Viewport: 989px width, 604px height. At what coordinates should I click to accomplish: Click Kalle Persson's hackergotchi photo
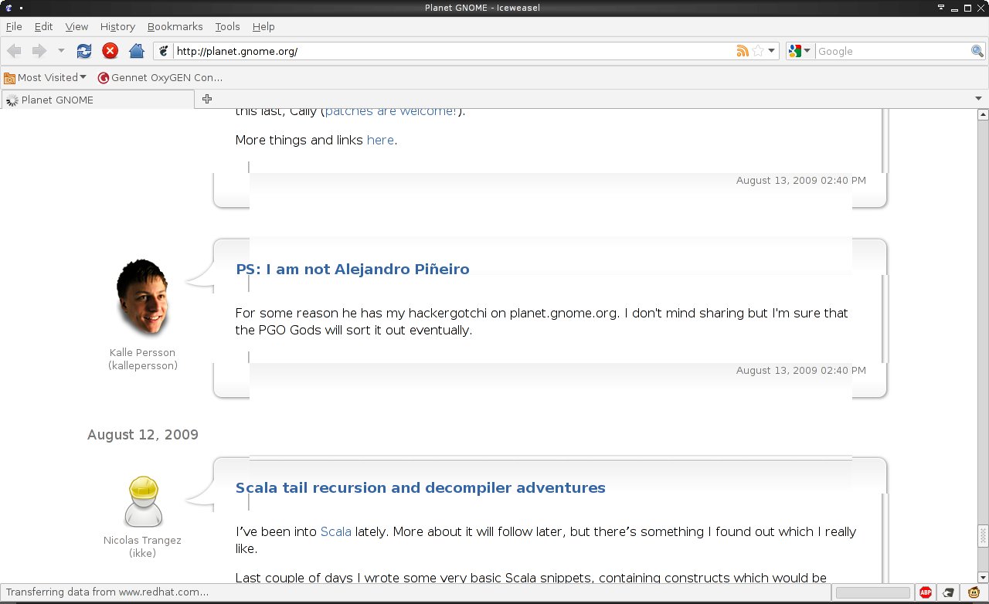142,297
